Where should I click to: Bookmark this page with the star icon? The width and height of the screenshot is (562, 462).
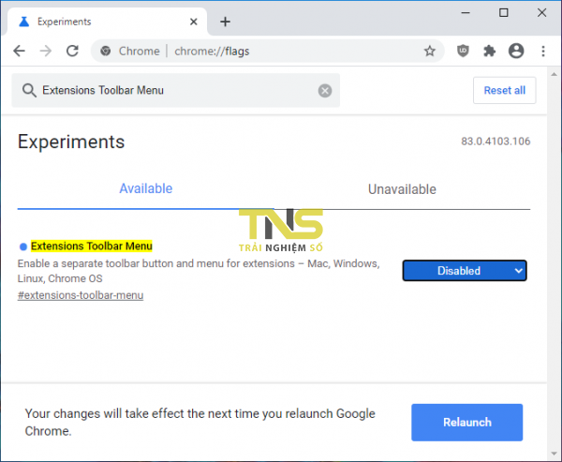pyautogui.click(x=429, y=51)
